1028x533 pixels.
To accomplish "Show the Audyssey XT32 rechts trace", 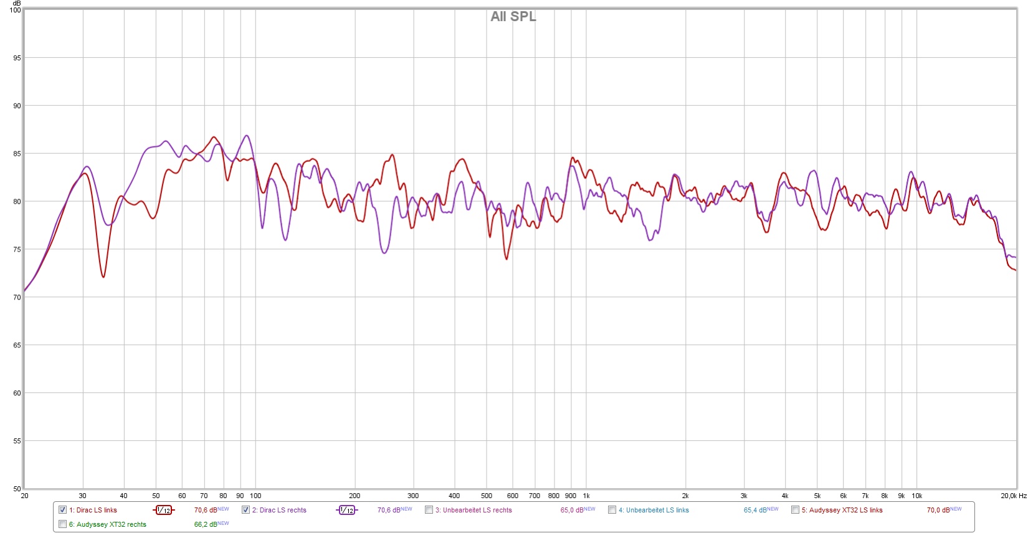I will (x=62, y=524).
